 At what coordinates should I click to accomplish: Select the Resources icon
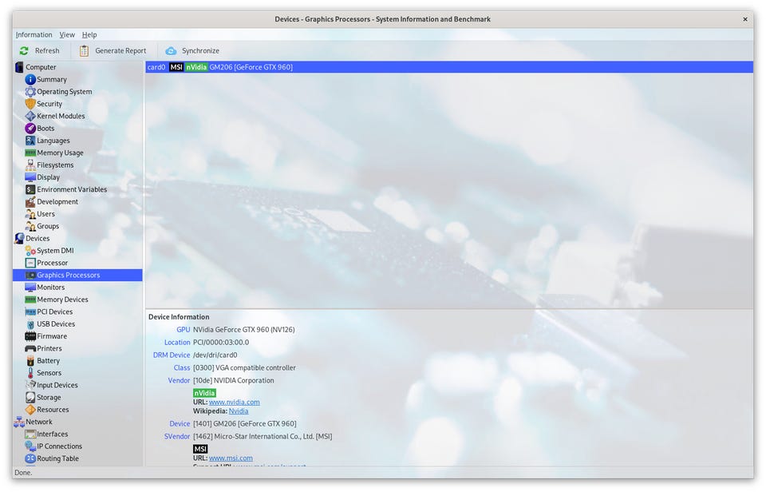(x=30, y=410)
